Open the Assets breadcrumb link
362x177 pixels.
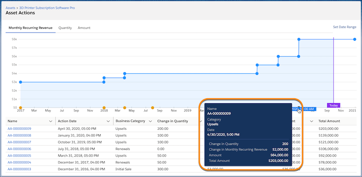point(10,8)
